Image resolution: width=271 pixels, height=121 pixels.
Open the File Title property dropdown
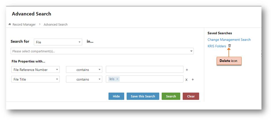click(x=36, y=79)
